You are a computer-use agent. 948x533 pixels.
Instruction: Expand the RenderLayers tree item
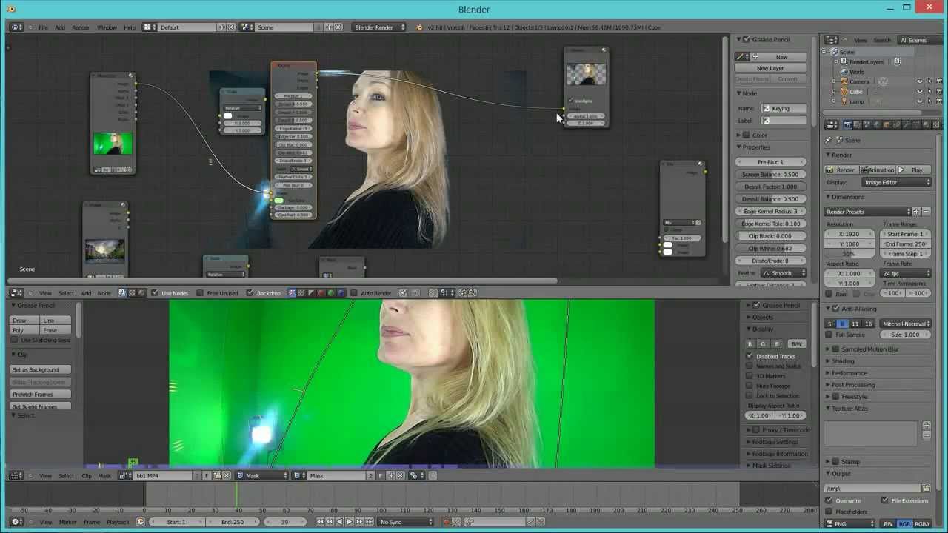[835, 62]
